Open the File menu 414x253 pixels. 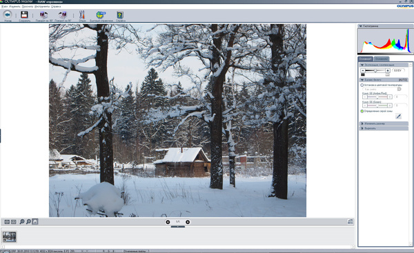coord(4,6)
